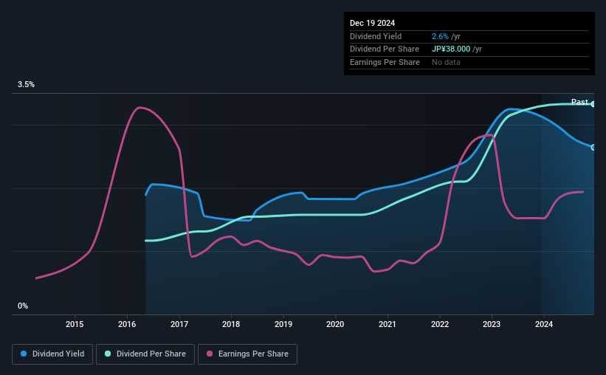Click the 2024 x-axis year label

544,324
